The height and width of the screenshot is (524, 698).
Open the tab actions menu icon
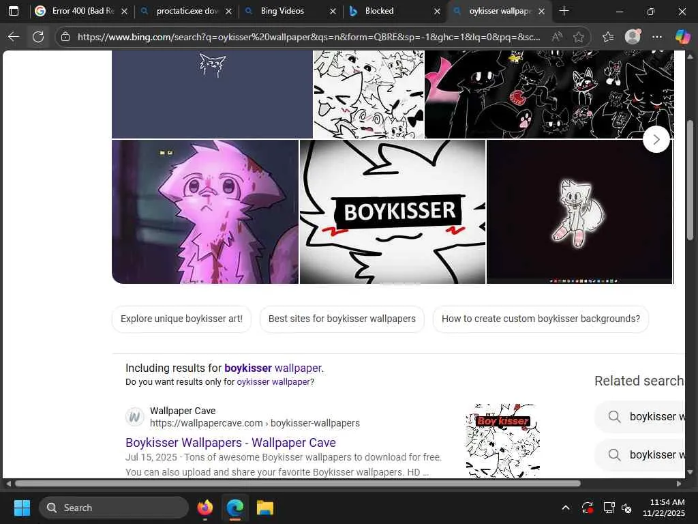pyautogui.click(x=14, y=11)
